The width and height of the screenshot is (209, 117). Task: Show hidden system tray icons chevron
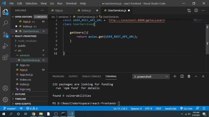tap(182, 114)
